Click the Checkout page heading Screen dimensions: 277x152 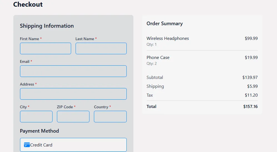pos(28,4)
